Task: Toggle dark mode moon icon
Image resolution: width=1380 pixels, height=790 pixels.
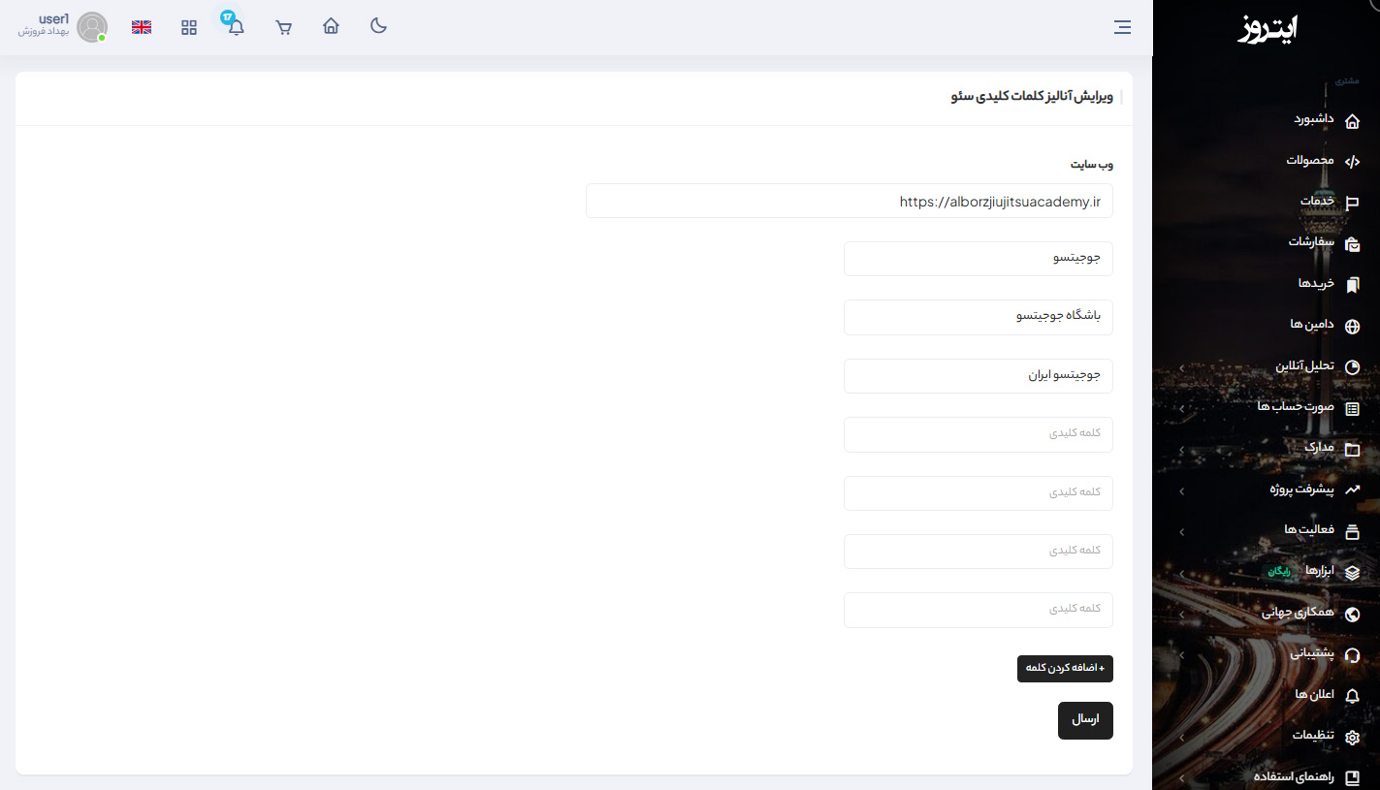Action: click(x=379, y=26)
